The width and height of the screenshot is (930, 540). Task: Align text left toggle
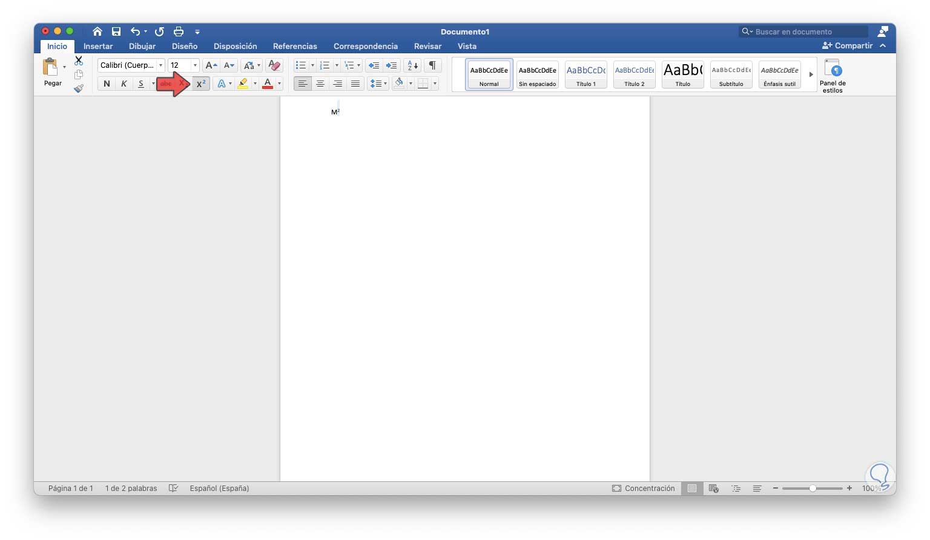302,84
